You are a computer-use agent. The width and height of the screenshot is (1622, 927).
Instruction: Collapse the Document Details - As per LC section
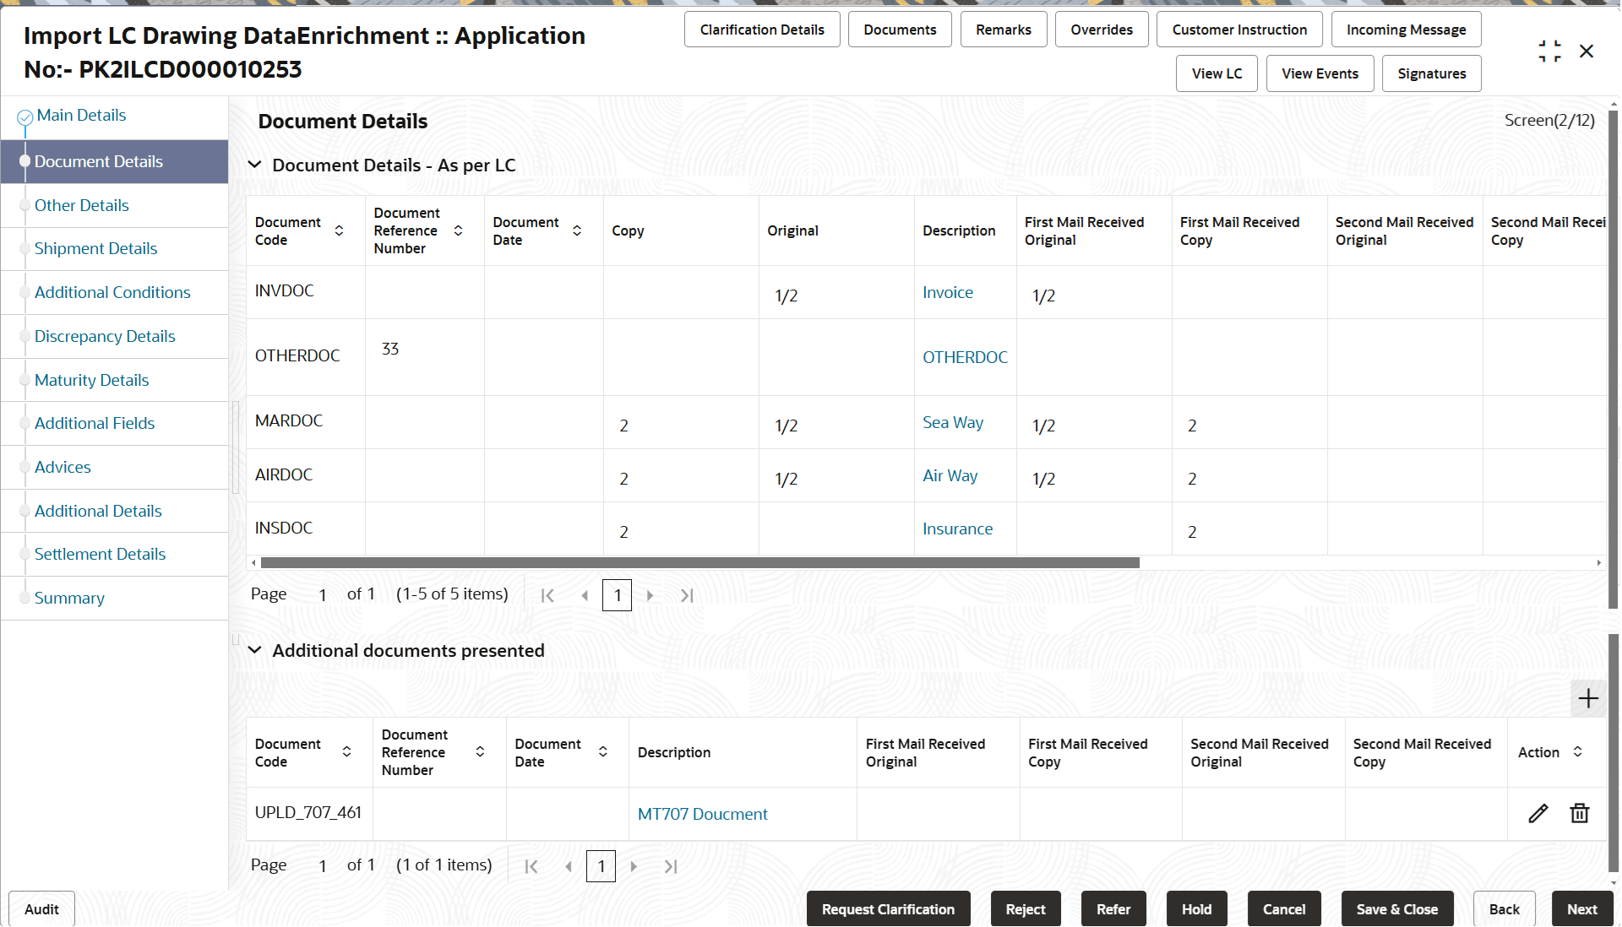click(255, 165)
